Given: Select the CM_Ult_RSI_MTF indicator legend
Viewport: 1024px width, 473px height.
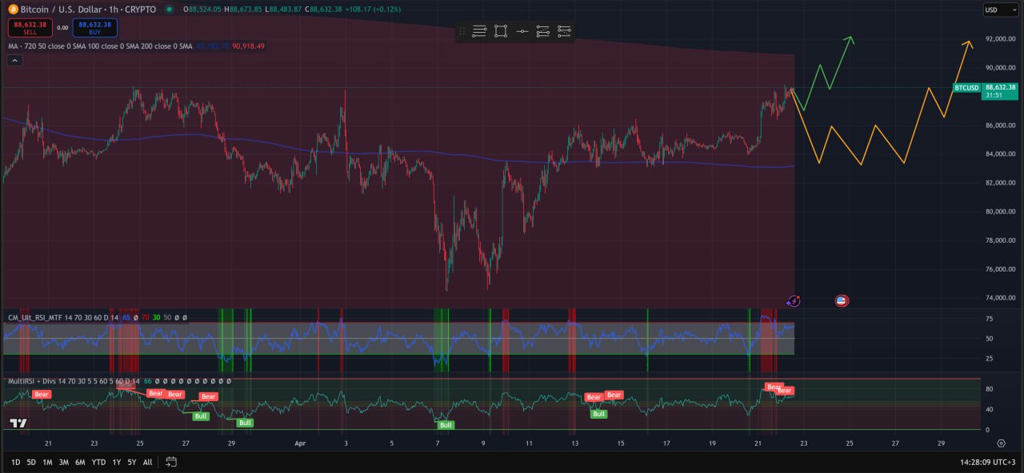Looking at the screenshot, I should [65, 318].
